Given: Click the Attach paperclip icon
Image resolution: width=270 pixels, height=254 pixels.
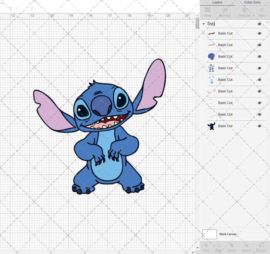Looking at the screenshot, I should tap(231, 245).
